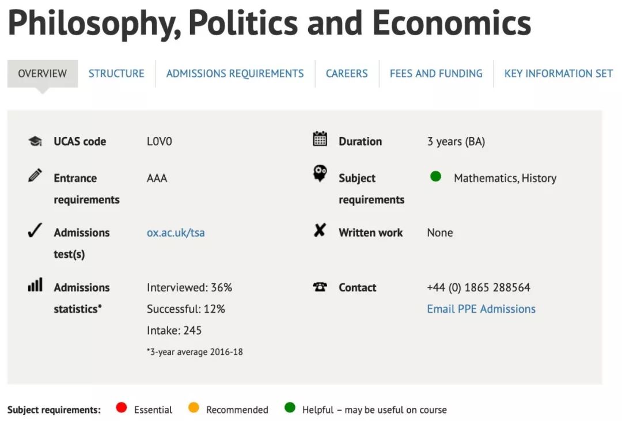Click the calendar icon beside Duration
The width and height of the screenshot is (622, 421).
(320, 139)
